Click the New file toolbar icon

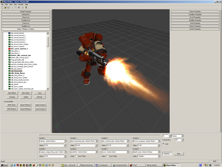[2, 8]
